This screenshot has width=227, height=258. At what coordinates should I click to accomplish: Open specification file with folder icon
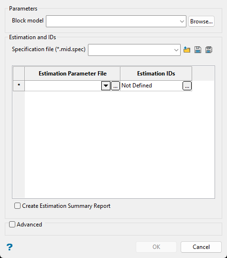pyautogui.click(x=187, y=50)
